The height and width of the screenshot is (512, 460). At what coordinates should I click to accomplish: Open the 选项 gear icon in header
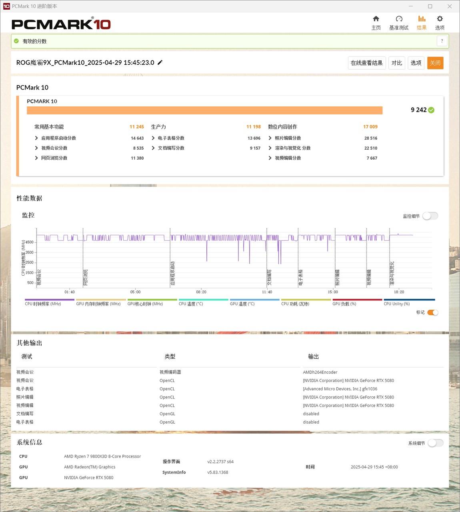tap(440, 23)
